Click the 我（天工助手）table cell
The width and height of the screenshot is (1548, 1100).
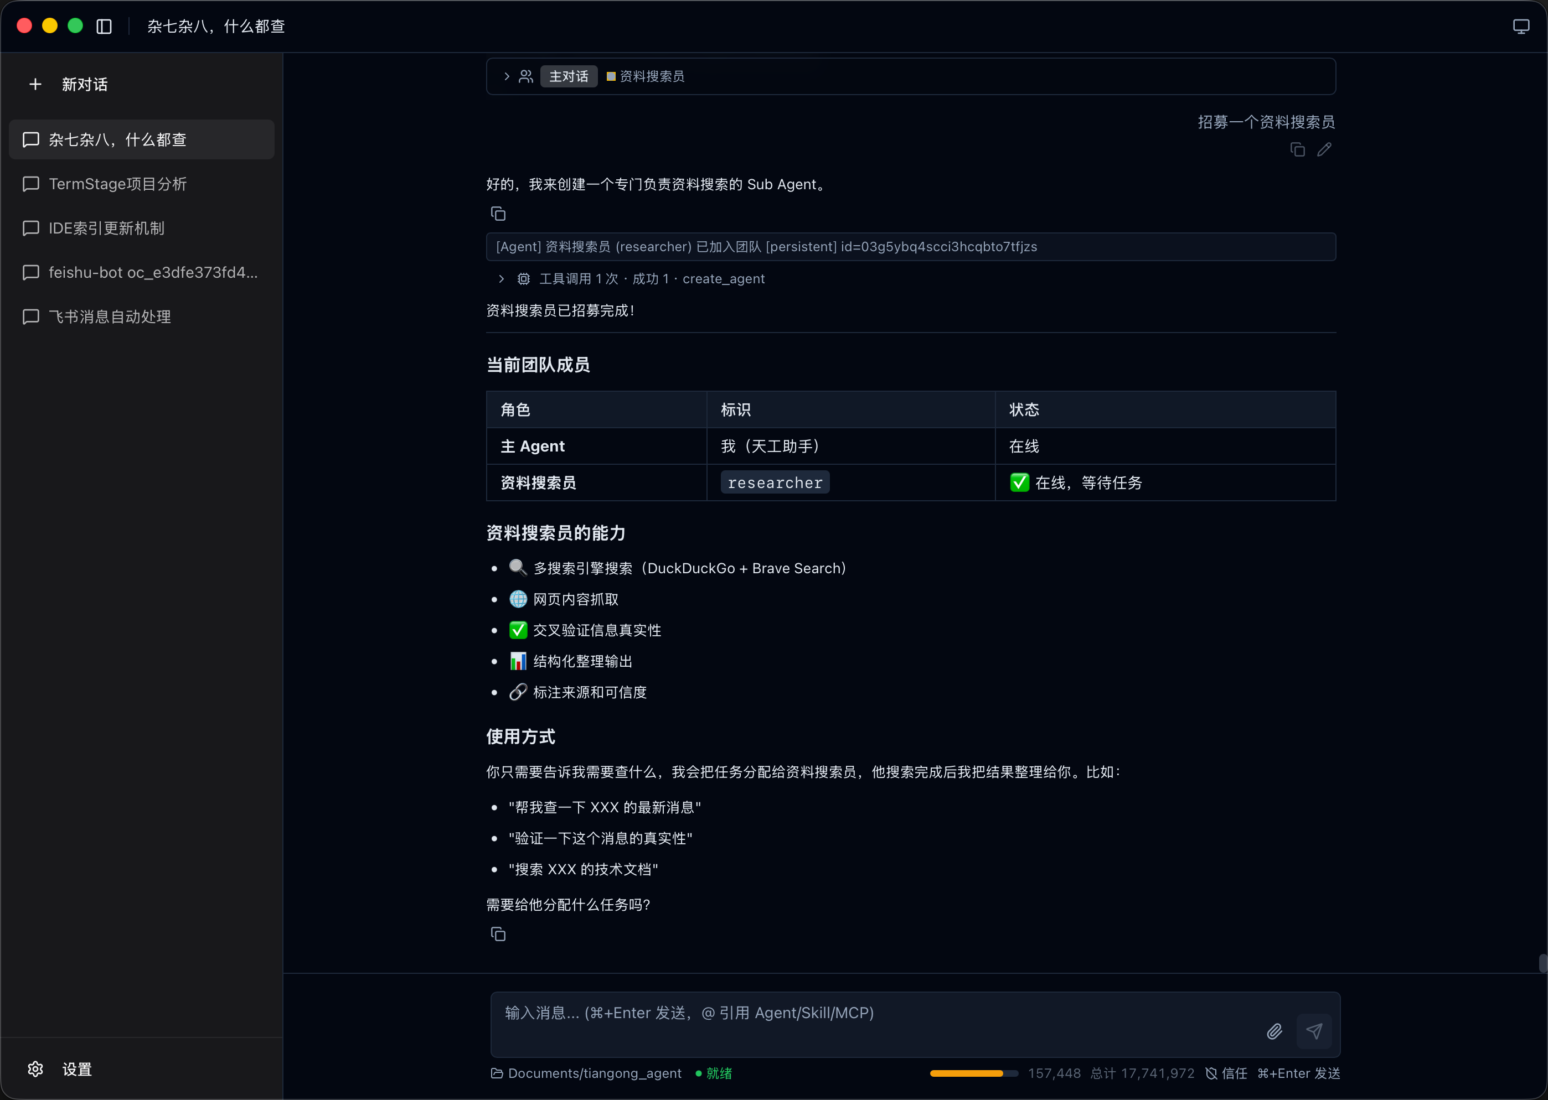(850, 447)
